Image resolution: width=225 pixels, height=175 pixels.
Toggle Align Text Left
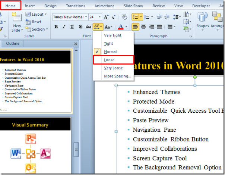135,27
